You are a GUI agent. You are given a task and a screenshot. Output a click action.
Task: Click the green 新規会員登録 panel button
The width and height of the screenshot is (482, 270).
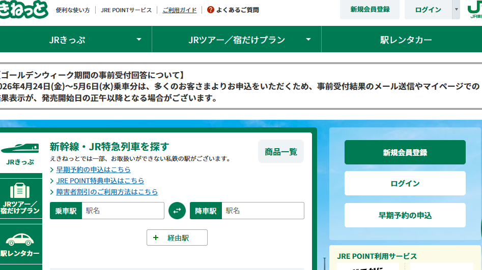click(x=405, y=152)
